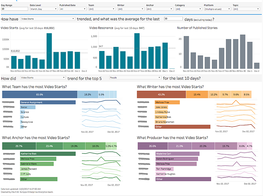The image size is (263, 196).
Task: Expand the Published Date filter dropdown
Action: (72, 9)
